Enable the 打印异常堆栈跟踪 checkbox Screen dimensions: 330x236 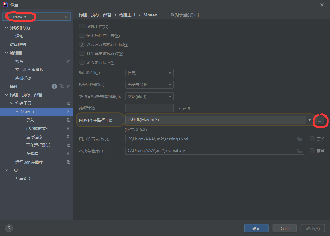82,53
